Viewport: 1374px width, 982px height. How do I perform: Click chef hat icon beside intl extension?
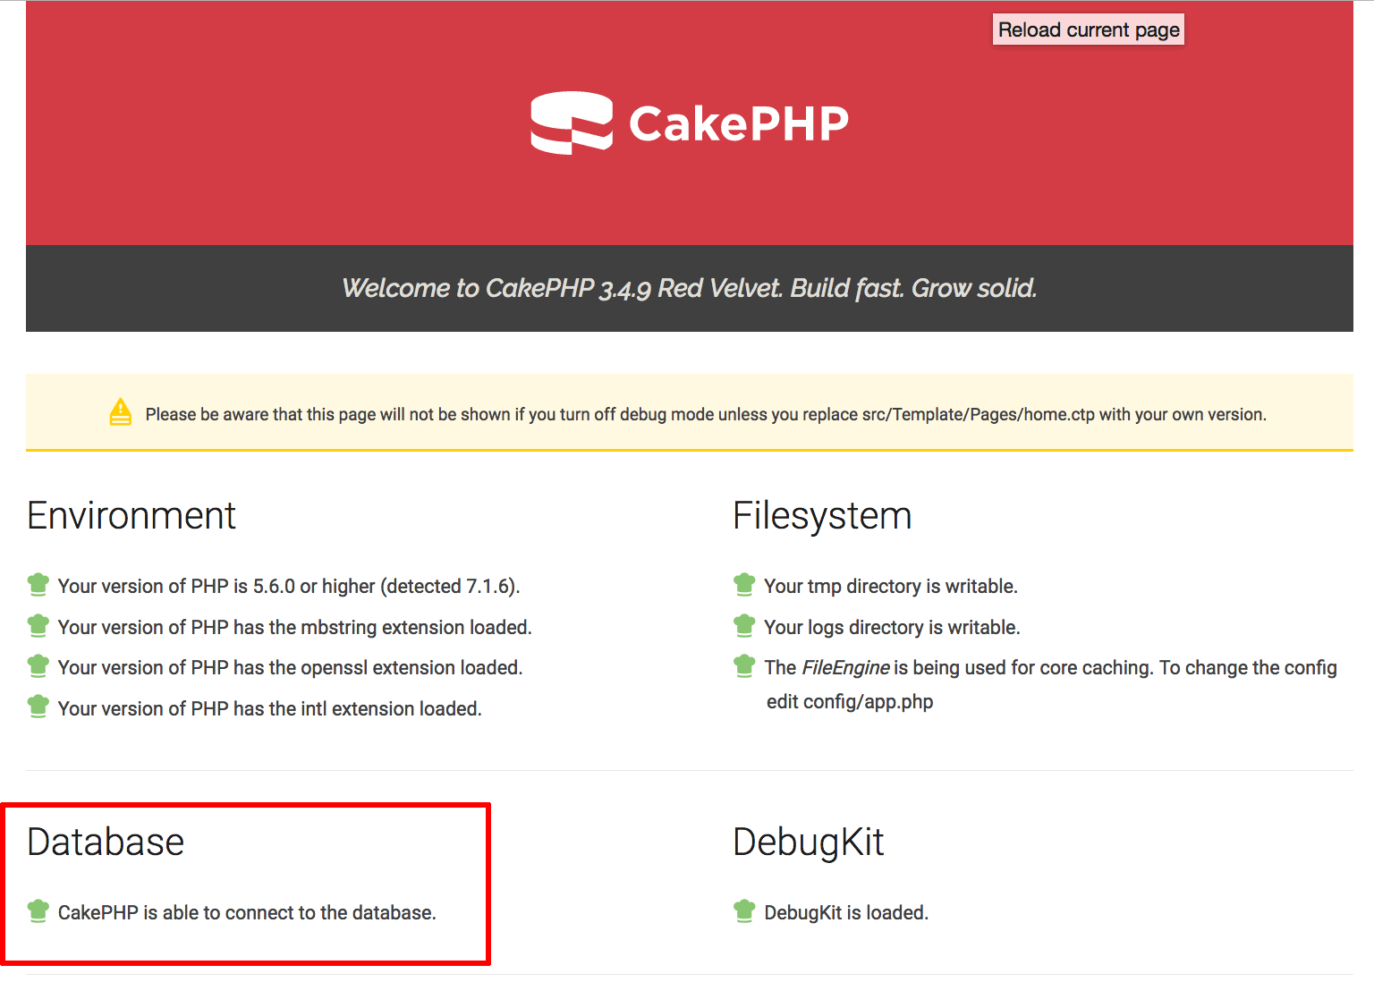(x=38, y=707)
